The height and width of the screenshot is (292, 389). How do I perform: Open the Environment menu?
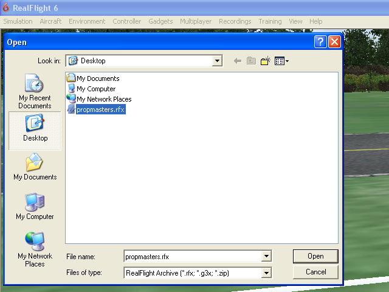click(x=87, y=21)
